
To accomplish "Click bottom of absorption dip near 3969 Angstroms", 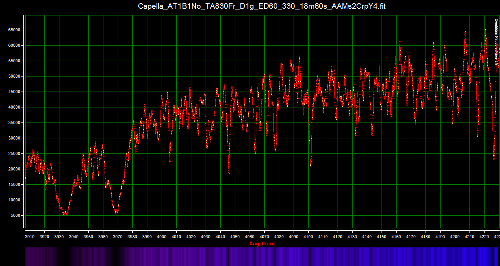I will point(116,212).
